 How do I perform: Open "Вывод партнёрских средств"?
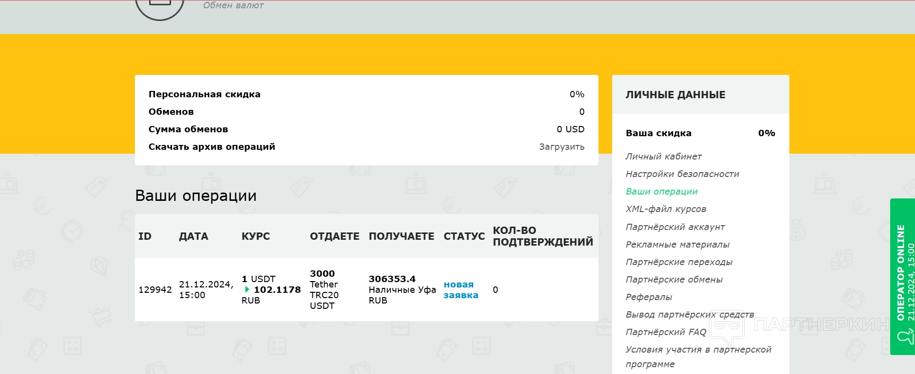(x=690, y=315)
